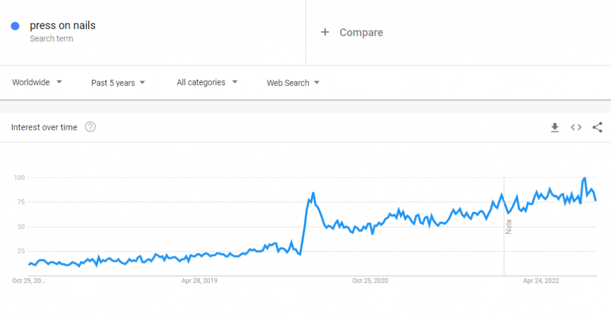Screen dimensions: 611x319
Task: Download the interest over time data
Action: pyautogui.click(x=555, y=127)
